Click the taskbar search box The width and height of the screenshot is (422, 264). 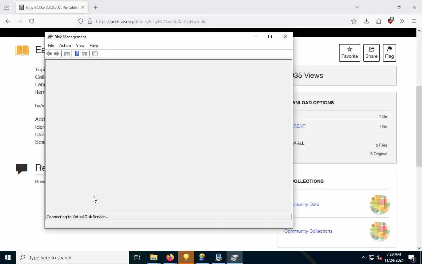73,257
